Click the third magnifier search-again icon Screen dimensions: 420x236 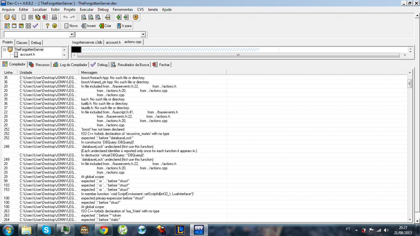coord(98,17)
